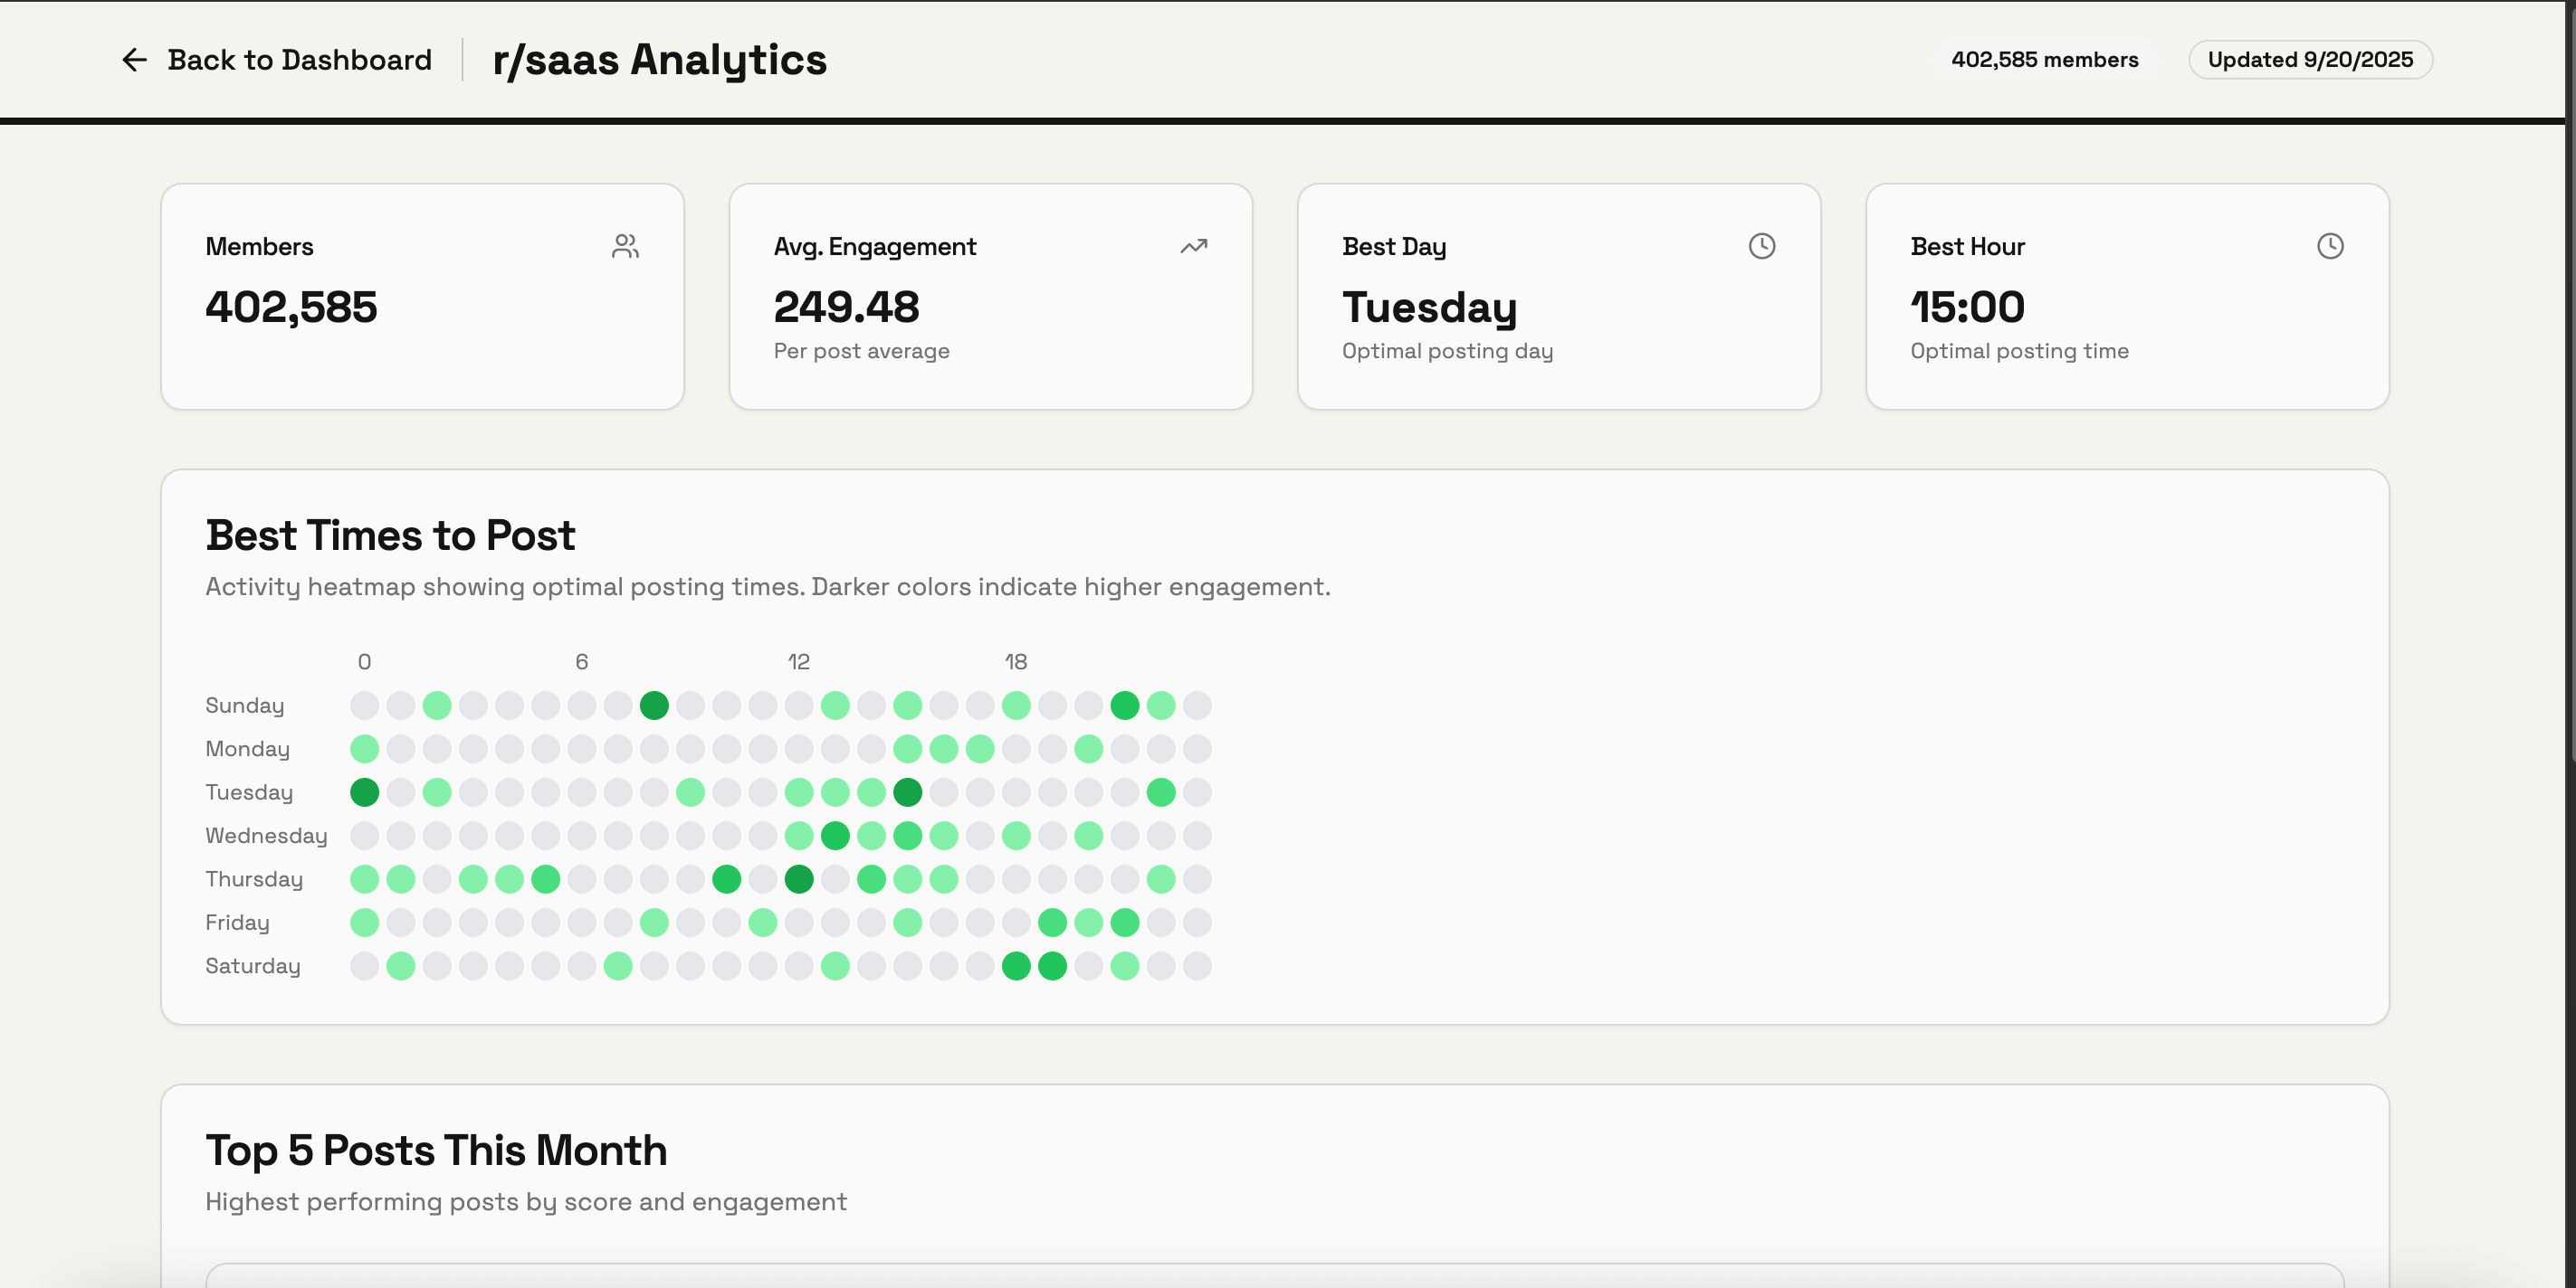Click the Members people icon
This screenshot has width=2576, height=1288.
point(625,246)
